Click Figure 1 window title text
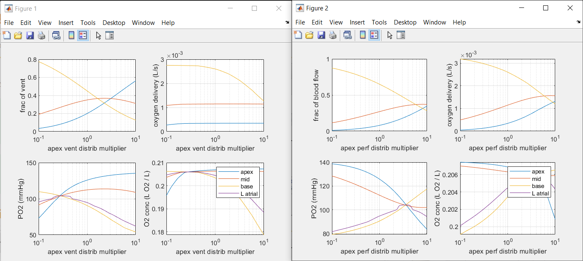This screenshot has height=261, width=583. (x=26, y=8)
